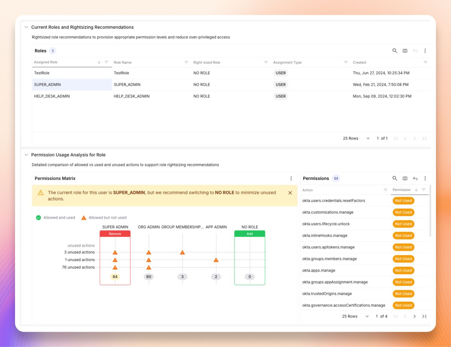Open filter for Created column

pyautogui.click(x=425, y=62)
